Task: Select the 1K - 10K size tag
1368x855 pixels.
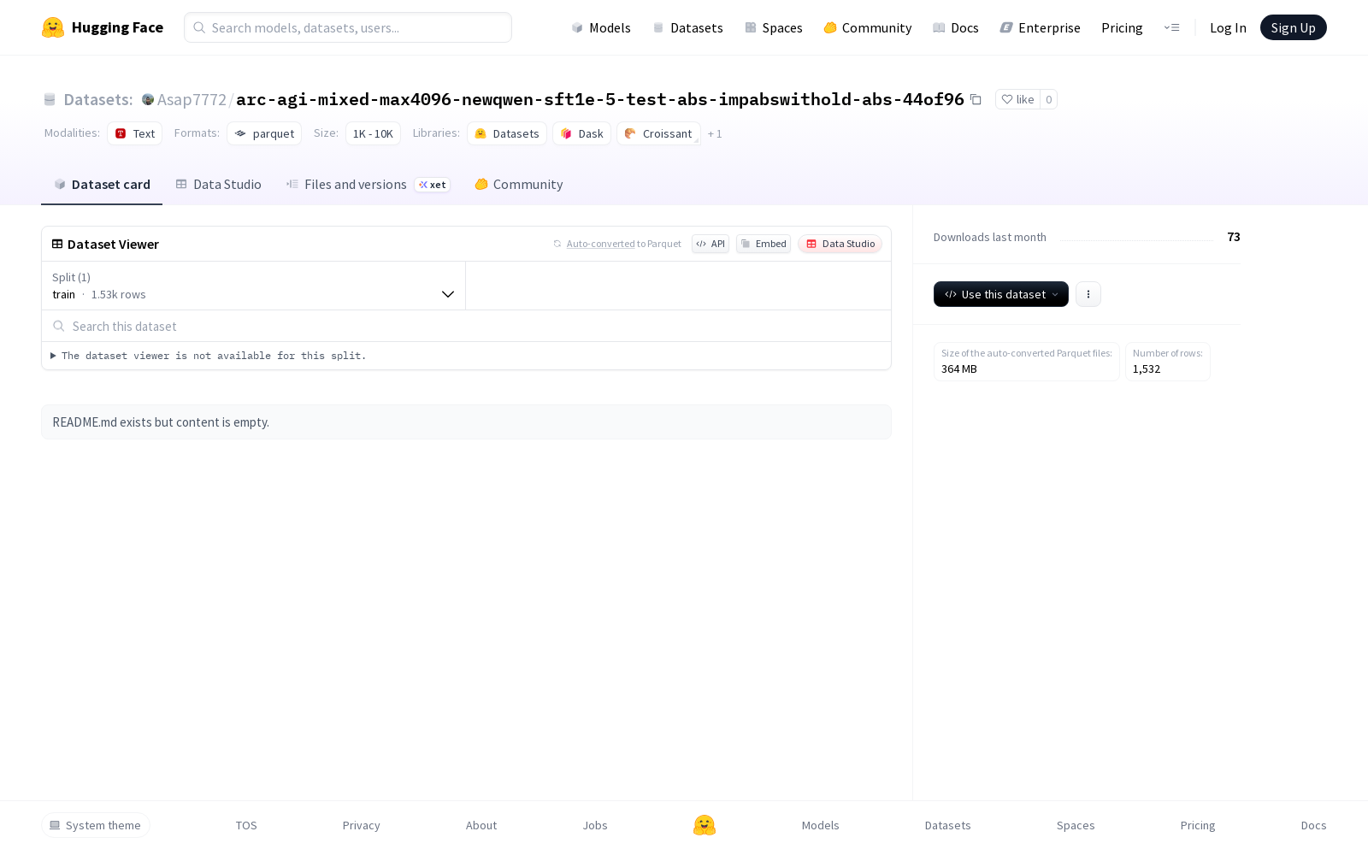Action: [x=373, y=133]
